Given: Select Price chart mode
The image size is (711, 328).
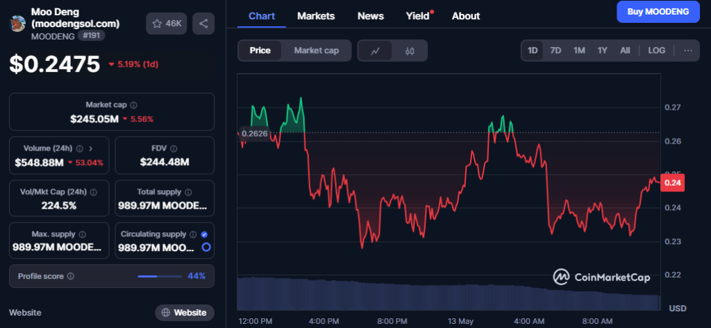Looking at the screenshot, I should [x=260, y=51].
